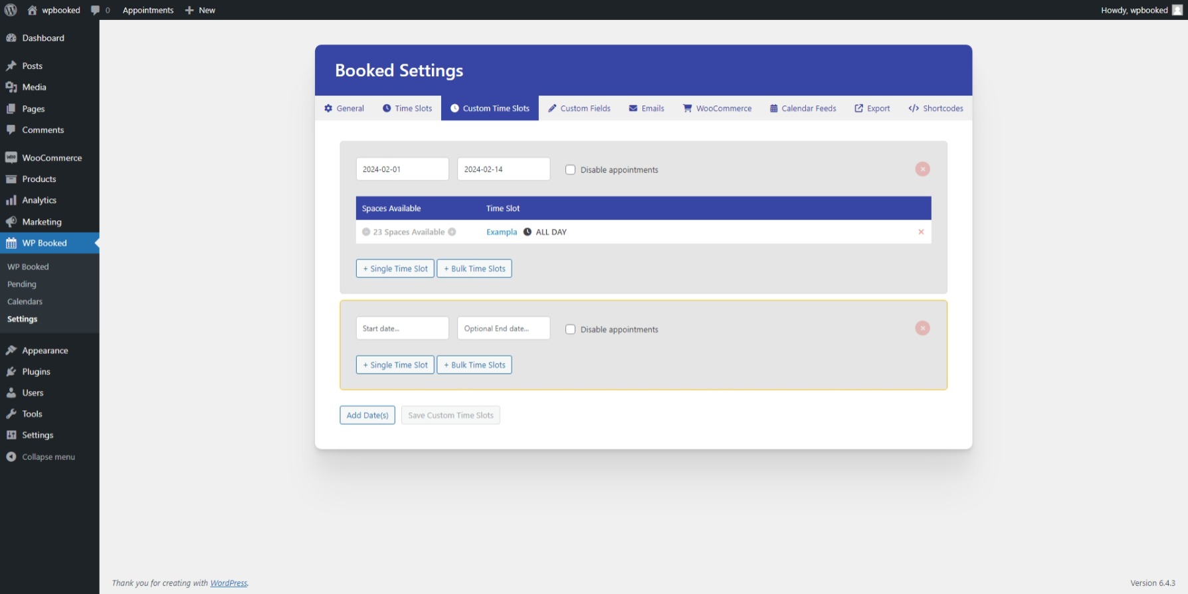This screenshot has height=594, width=1188.
Task: Open Pages in the sidebar
Action: tap(50, 109)
